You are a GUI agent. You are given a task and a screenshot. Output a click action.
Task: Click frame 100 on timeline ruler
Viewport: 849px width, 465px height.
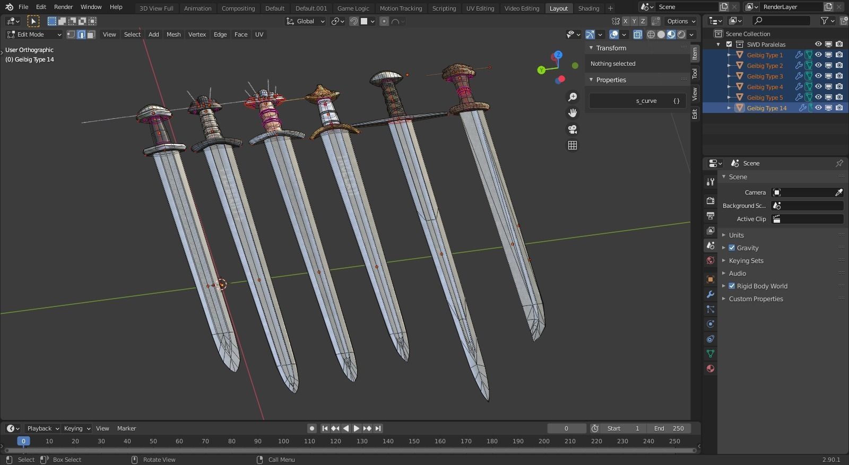point(283,441)
